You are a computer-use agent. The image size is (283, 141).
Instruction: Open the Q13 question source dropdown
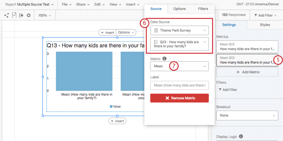coord(179,44)
